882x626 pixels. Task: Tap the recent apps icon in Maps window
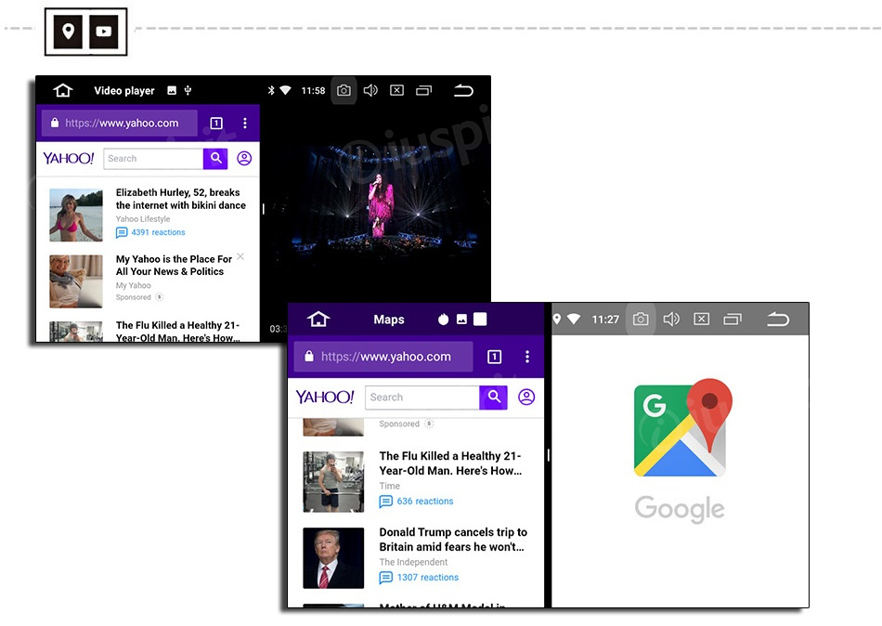click(733, 320)
